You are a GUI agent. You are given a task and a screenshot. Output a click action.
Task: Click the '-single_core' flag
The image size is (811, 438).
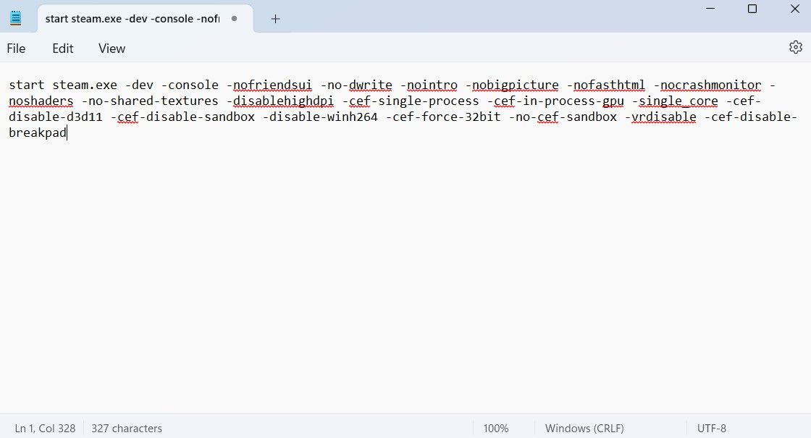click(675, 101)
